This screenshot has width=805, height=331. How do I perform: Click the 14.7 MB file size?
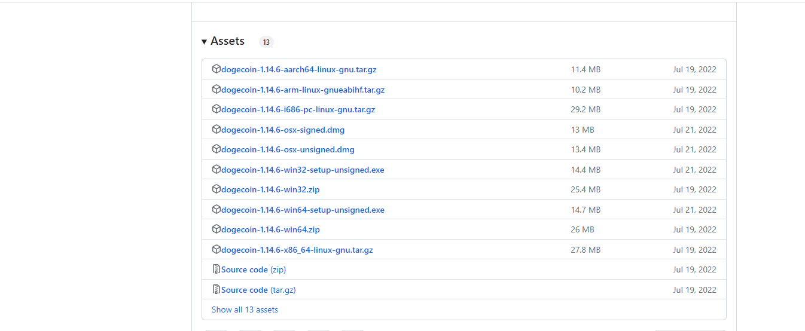pyautogui.click(x=586, y=210)
